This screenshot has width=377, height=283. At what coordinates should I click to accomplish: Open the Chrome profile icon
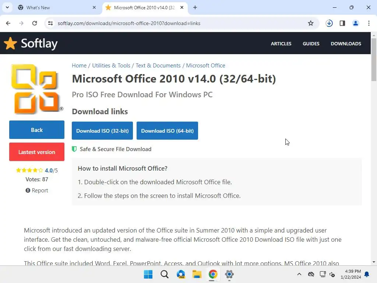[356, 23]
